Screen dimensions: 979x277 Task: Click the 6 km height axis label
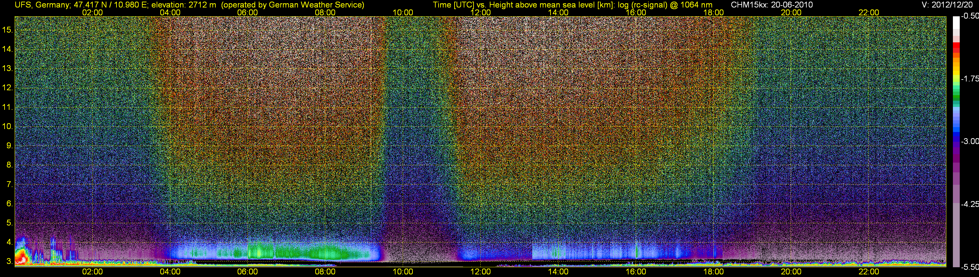tap(9, 203)
